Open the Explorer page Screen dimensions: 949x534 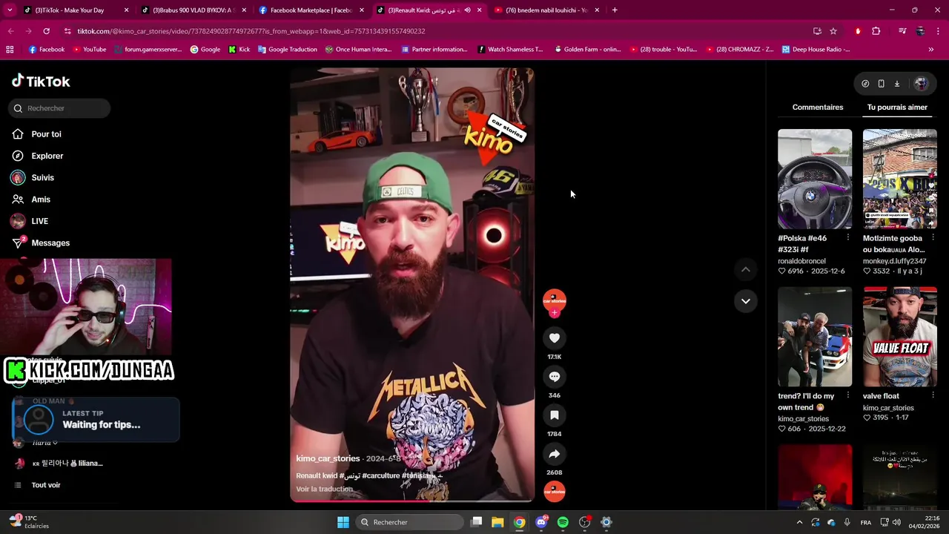[x=47, y=156]
